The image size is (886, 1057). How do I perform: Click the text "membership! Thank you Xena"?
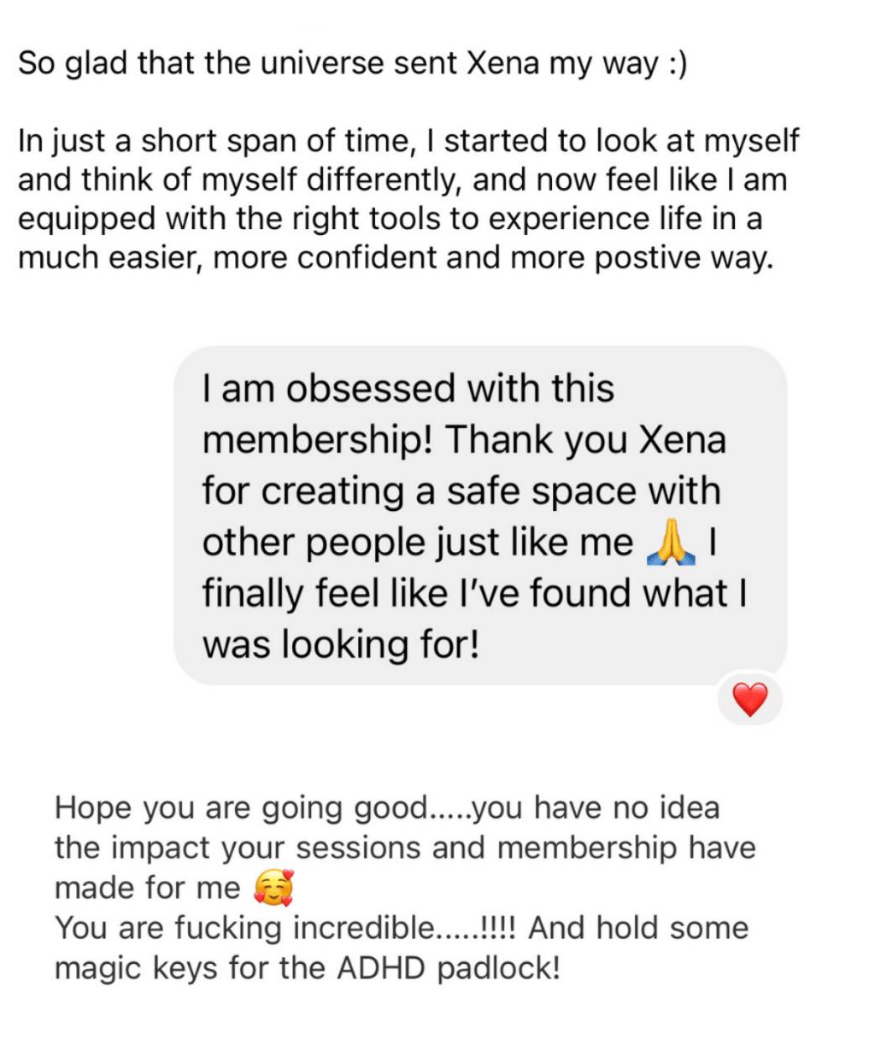point(463,440)
